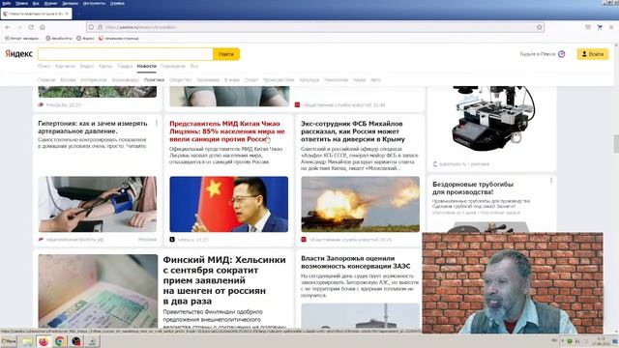Open the Бездорновые трубогибы ad headline
This screenshot has width=619, height=348.
[473, 188]
